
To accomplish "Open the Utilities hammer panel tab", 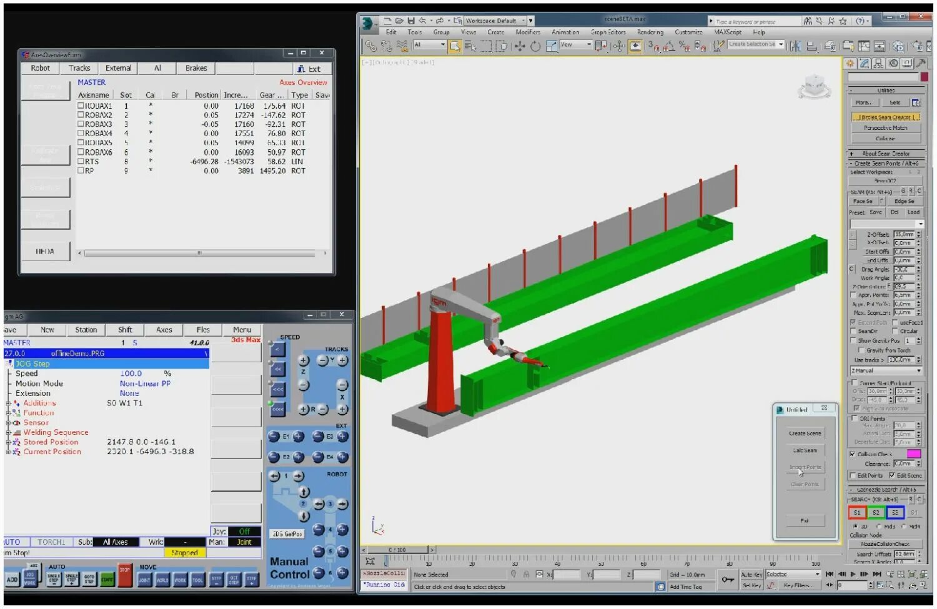I will [x=921, y=63].
